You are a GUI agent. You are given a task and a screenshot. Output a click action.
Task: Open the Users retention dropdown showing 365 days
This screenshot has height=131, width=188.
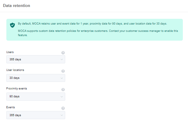click(36, 59)
